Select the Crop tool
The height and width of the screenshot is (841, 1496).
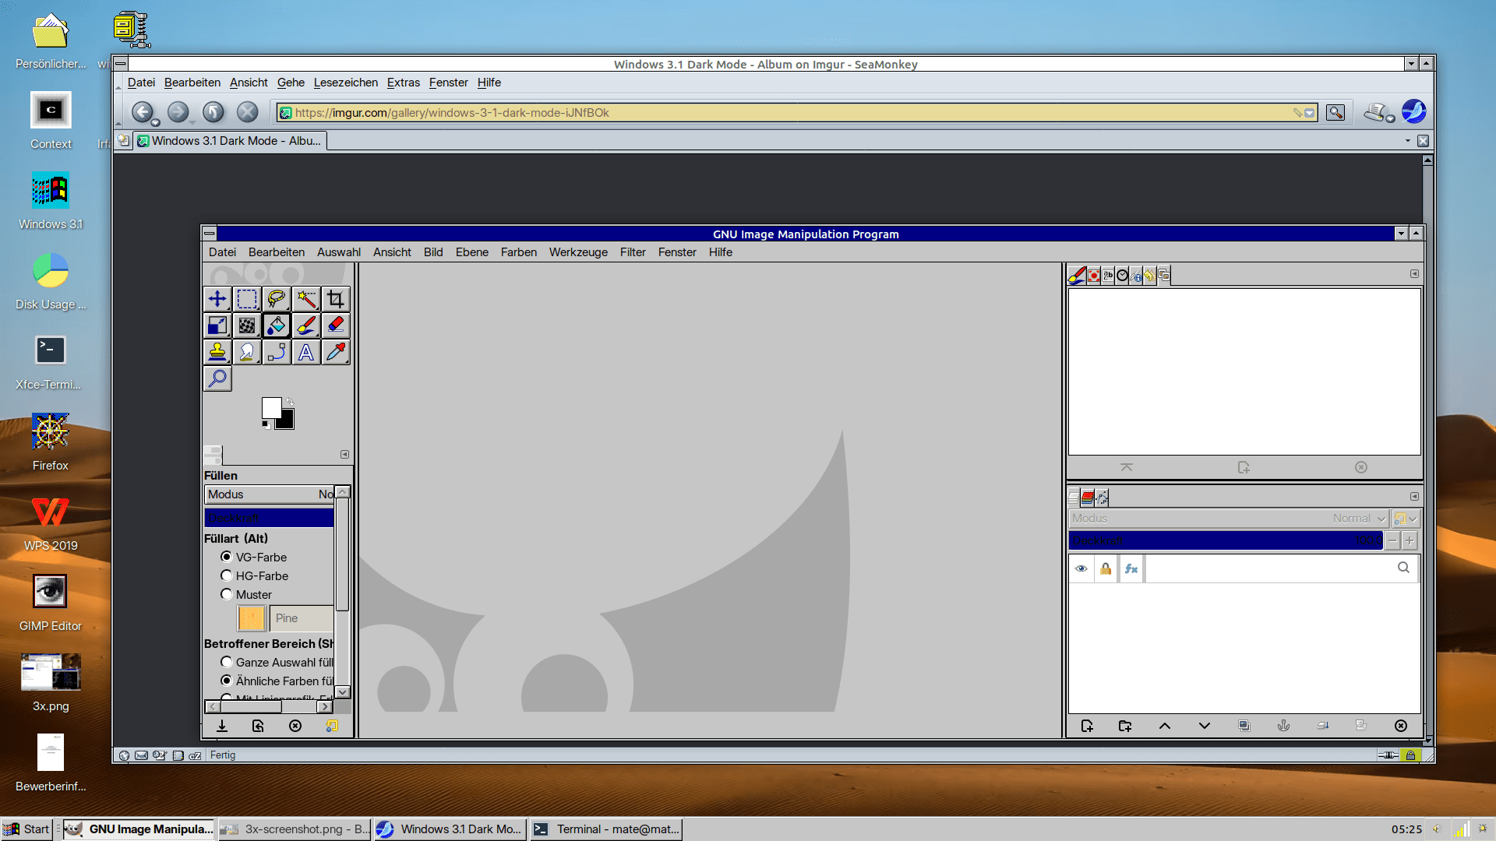pos(336,299)
